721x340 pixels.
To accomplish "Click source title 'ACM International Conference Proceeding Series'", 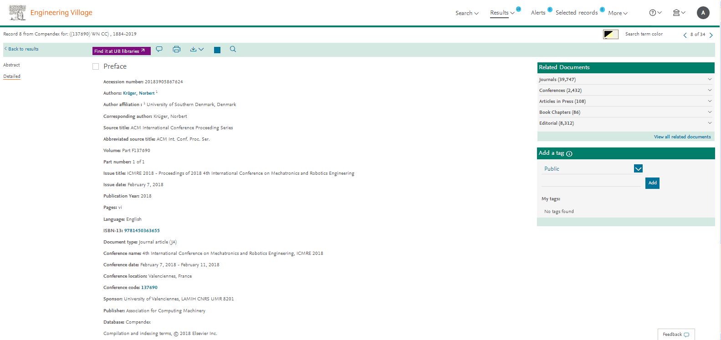I will tap(182, 128).
